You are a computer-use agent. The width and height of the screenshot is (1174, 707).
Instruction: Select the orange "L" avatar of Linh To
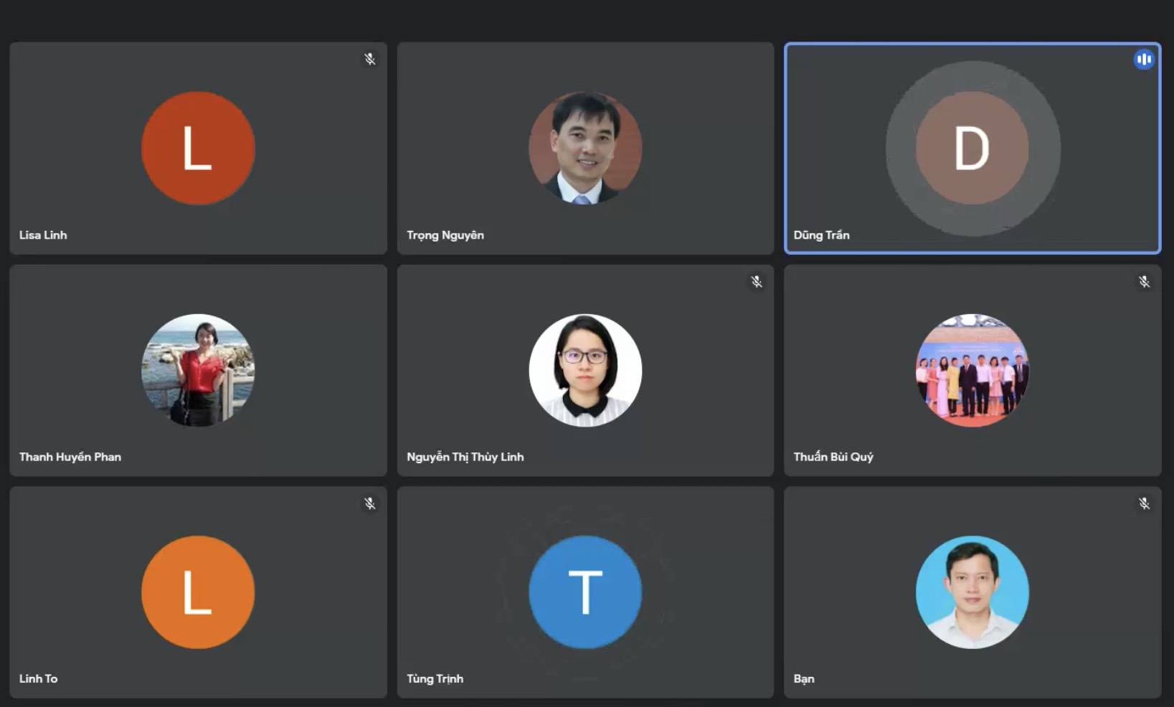pos(198,592)
